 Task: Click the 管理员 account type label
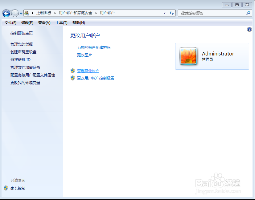coord(207,59)
